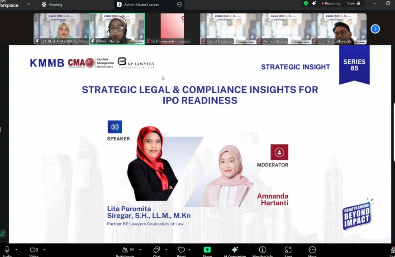
Task: Select Lita Paromita Siregar video thumbnail
Action: point(61,29)
